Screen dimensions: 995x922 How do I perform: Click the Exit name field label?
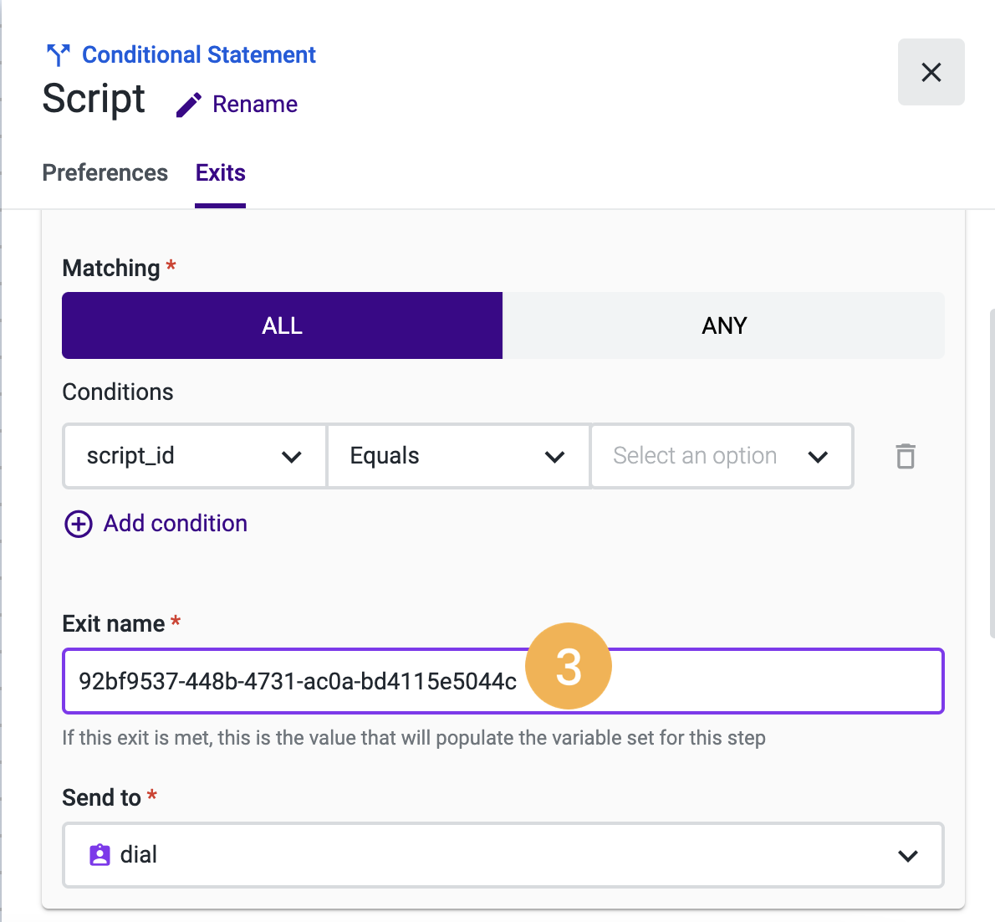114,623
